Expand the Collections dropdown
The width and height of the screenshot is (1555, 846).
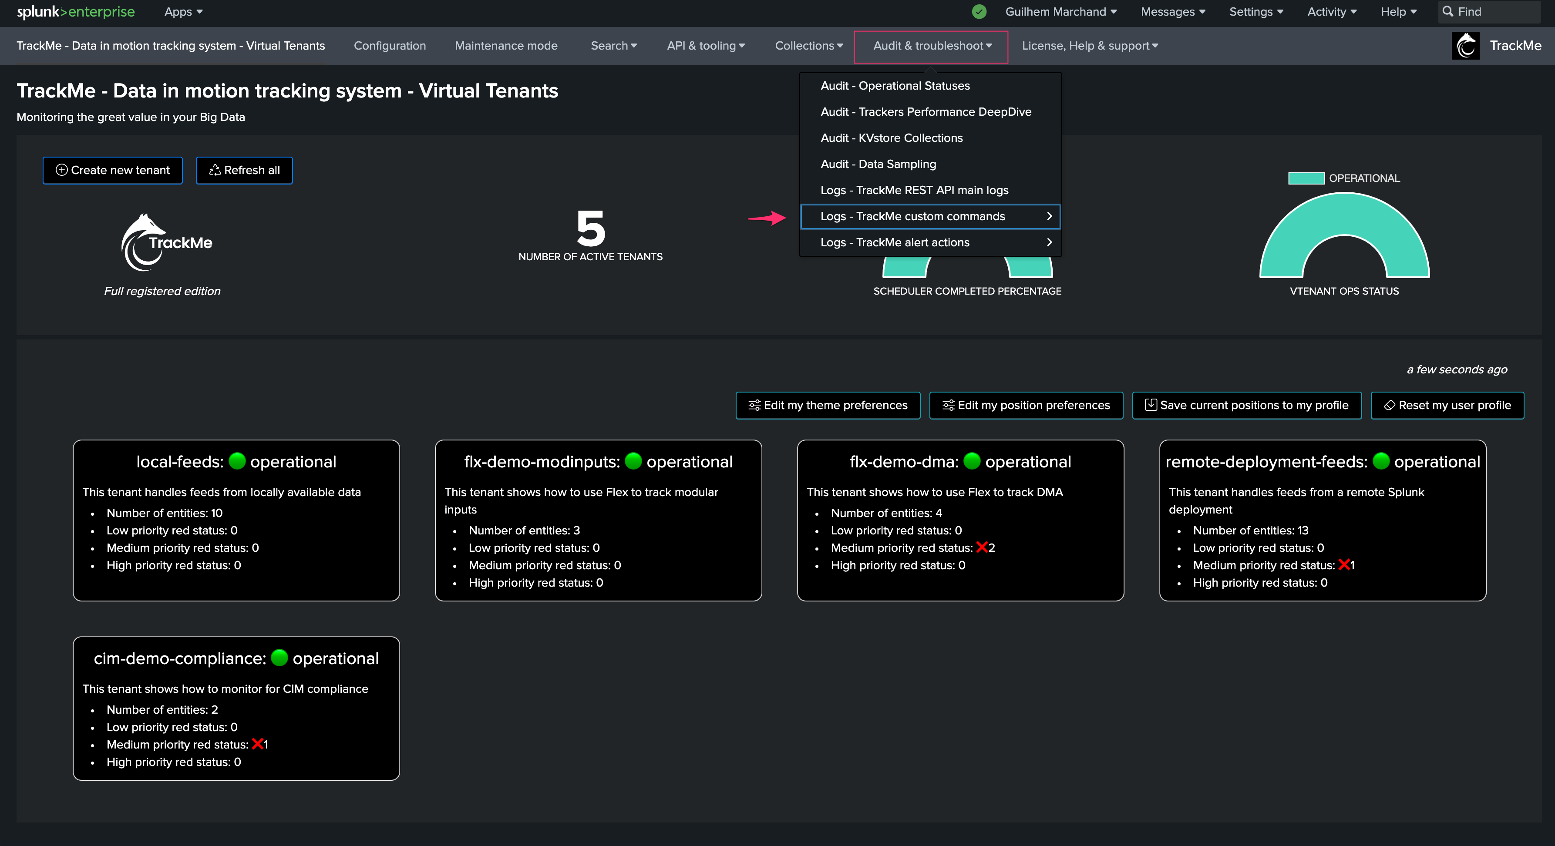[x=809, y=46]
